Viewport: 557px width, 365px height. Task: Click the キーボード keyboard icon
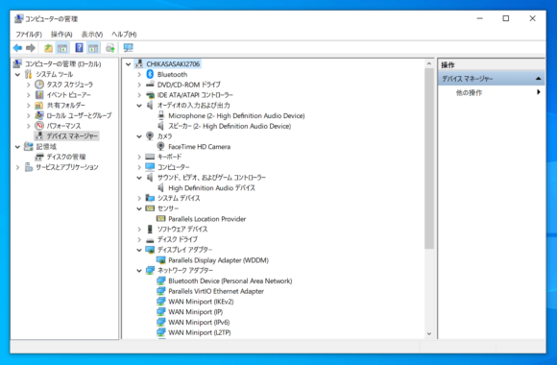pos(150,157)
